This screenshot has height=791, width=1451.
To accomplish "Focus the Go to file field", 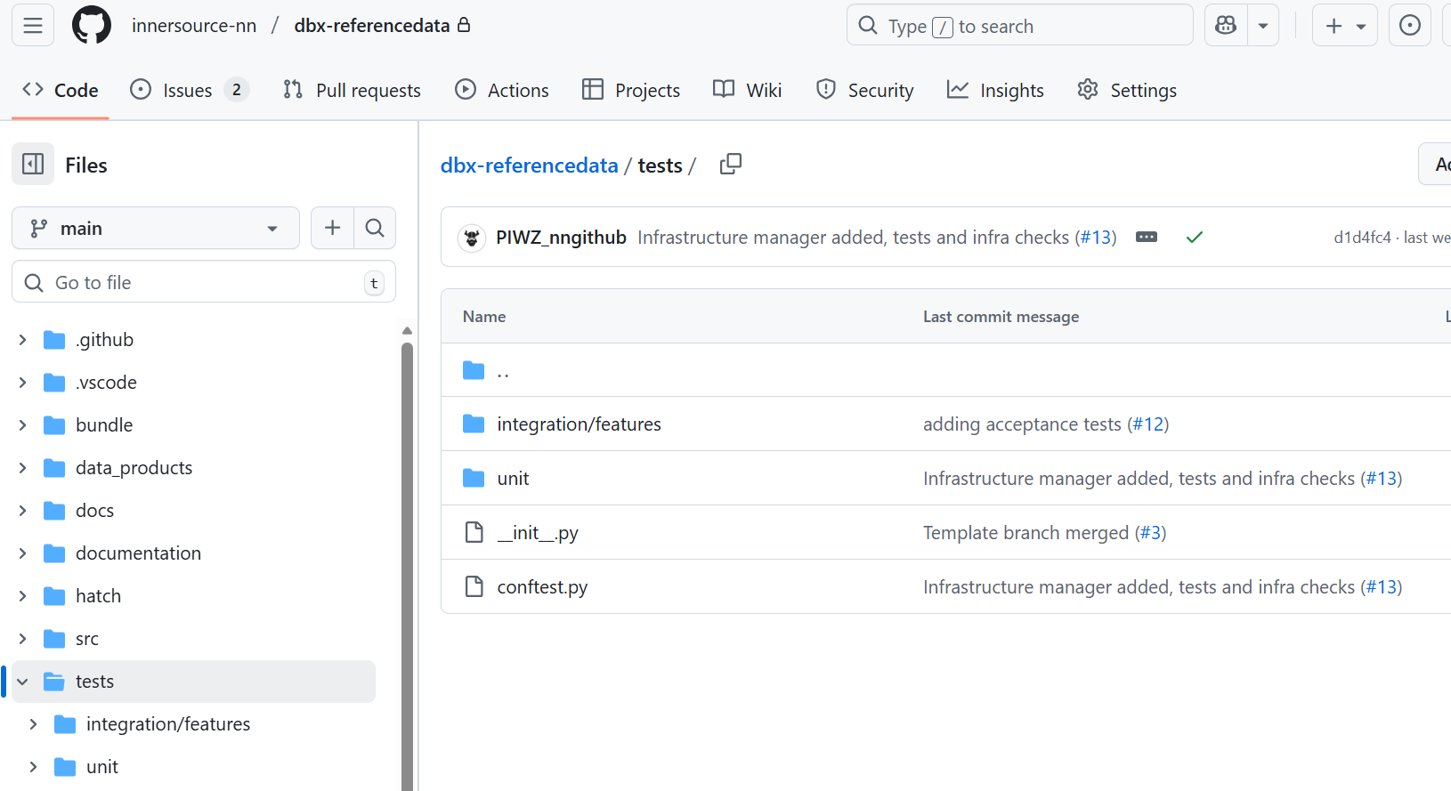I will (204, 282).
